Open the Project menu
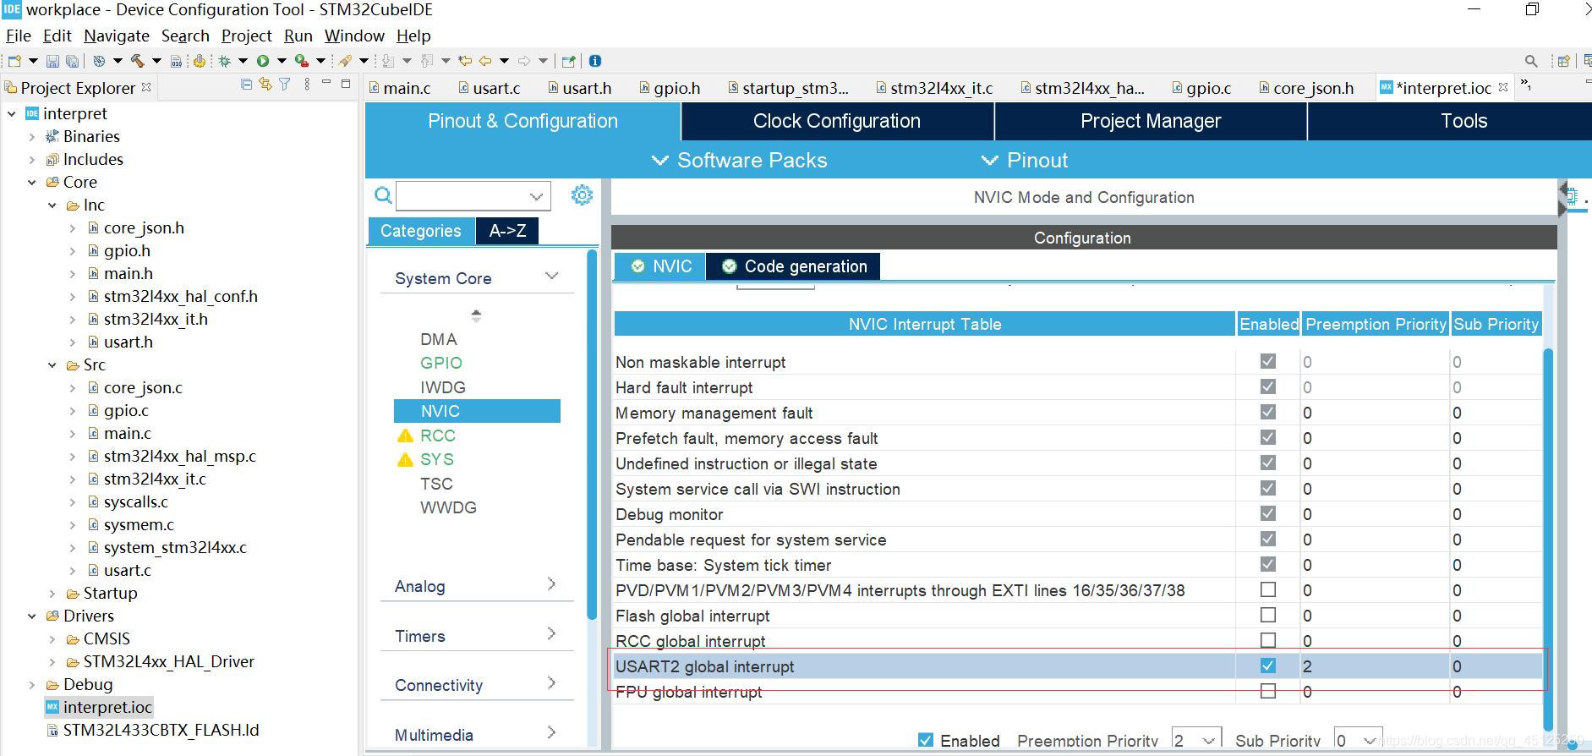Screen dimensions: 1592x756 pos(246,36)
